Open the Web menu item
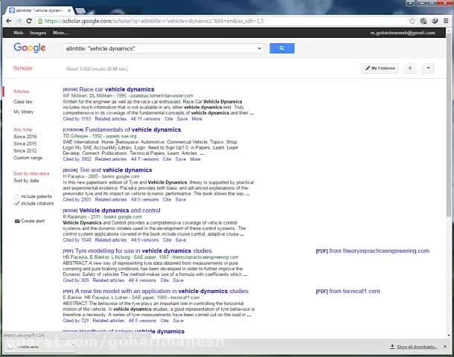Image resolution: width=454 pixels, height=357 pixels. (x=19, y=33)
